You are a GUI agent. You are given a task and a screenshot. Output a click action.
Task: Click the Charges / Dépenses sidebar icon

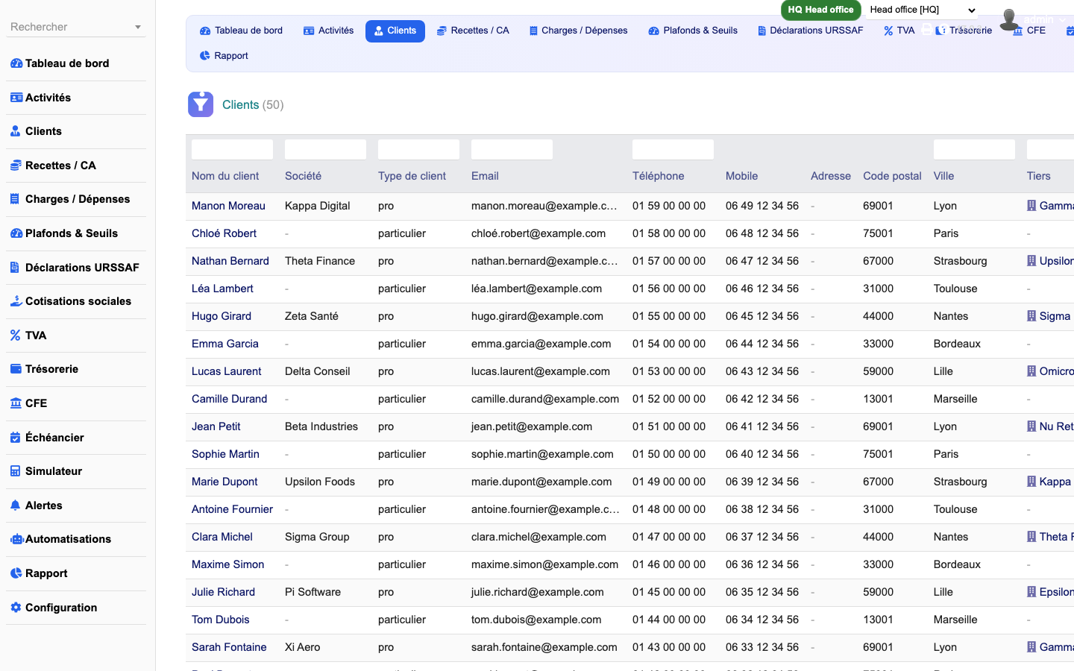(x=15, y=199)
